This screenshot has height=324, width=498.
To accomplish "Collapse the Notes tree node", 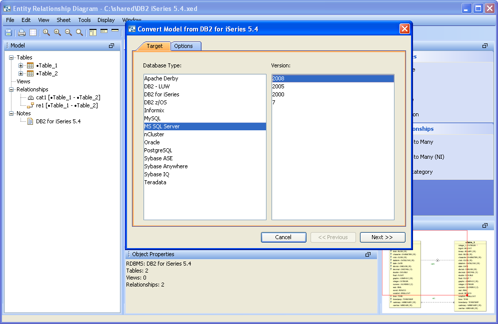I will coord(11,113).
